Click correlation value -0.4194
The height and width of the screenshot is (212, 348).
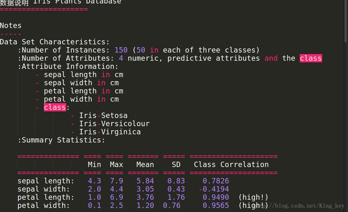[214, 189]
